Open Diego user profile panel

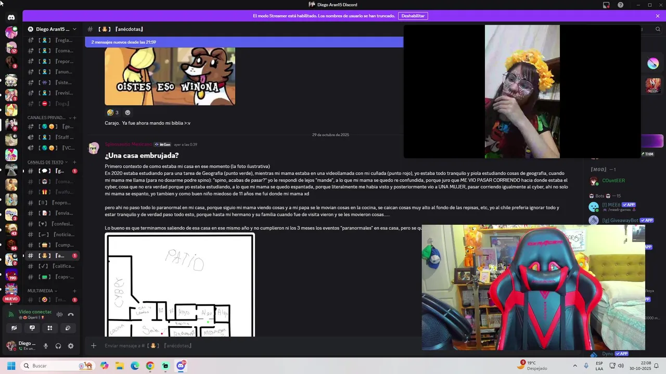[22, 346]
